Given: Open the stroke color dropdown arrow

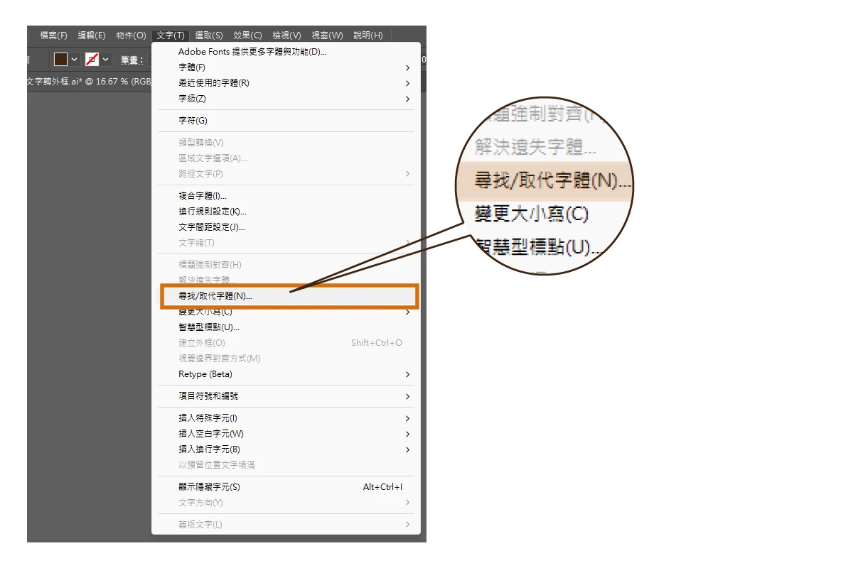Looking at the screenshot, I should (106, 60).
